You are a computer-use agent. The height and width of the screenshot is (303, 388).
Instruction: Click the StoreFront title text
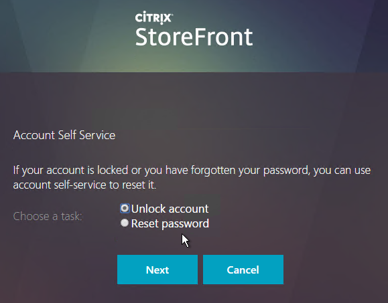coord(194,37)
